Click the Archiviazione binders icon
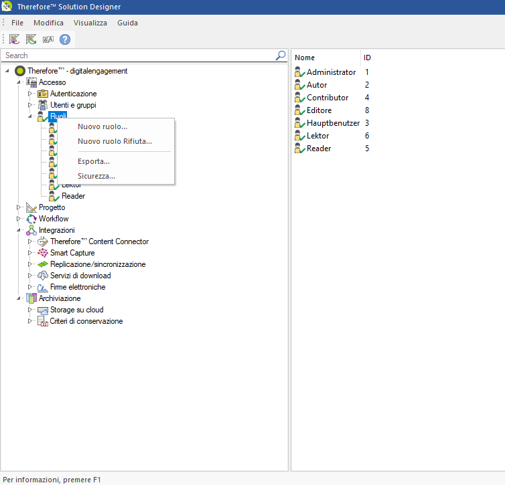The height and width of the screenshot is (485, 505). coord(31,298)
